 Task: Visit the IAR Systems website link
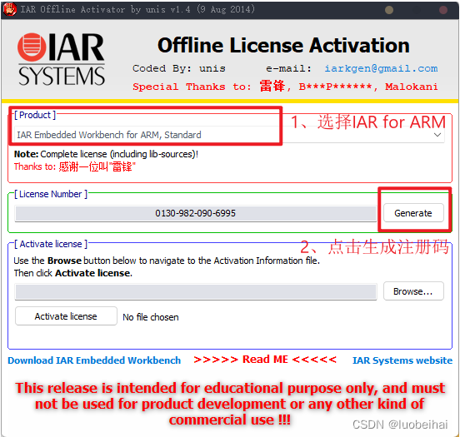402,360
